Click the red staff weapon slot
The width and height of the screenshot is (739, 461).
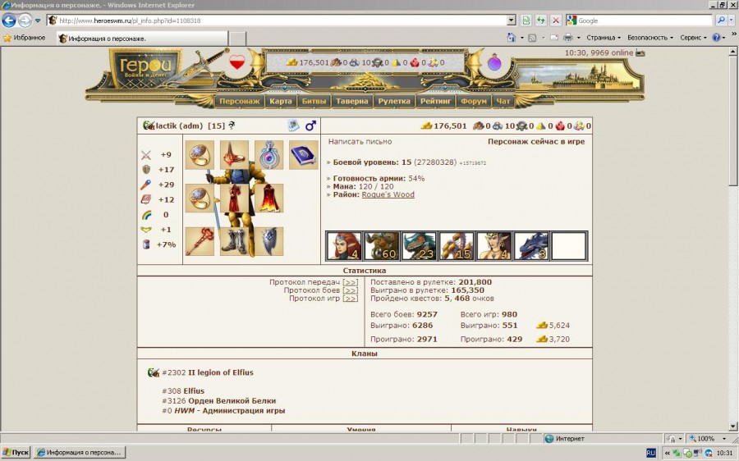[x=200, y=241]
